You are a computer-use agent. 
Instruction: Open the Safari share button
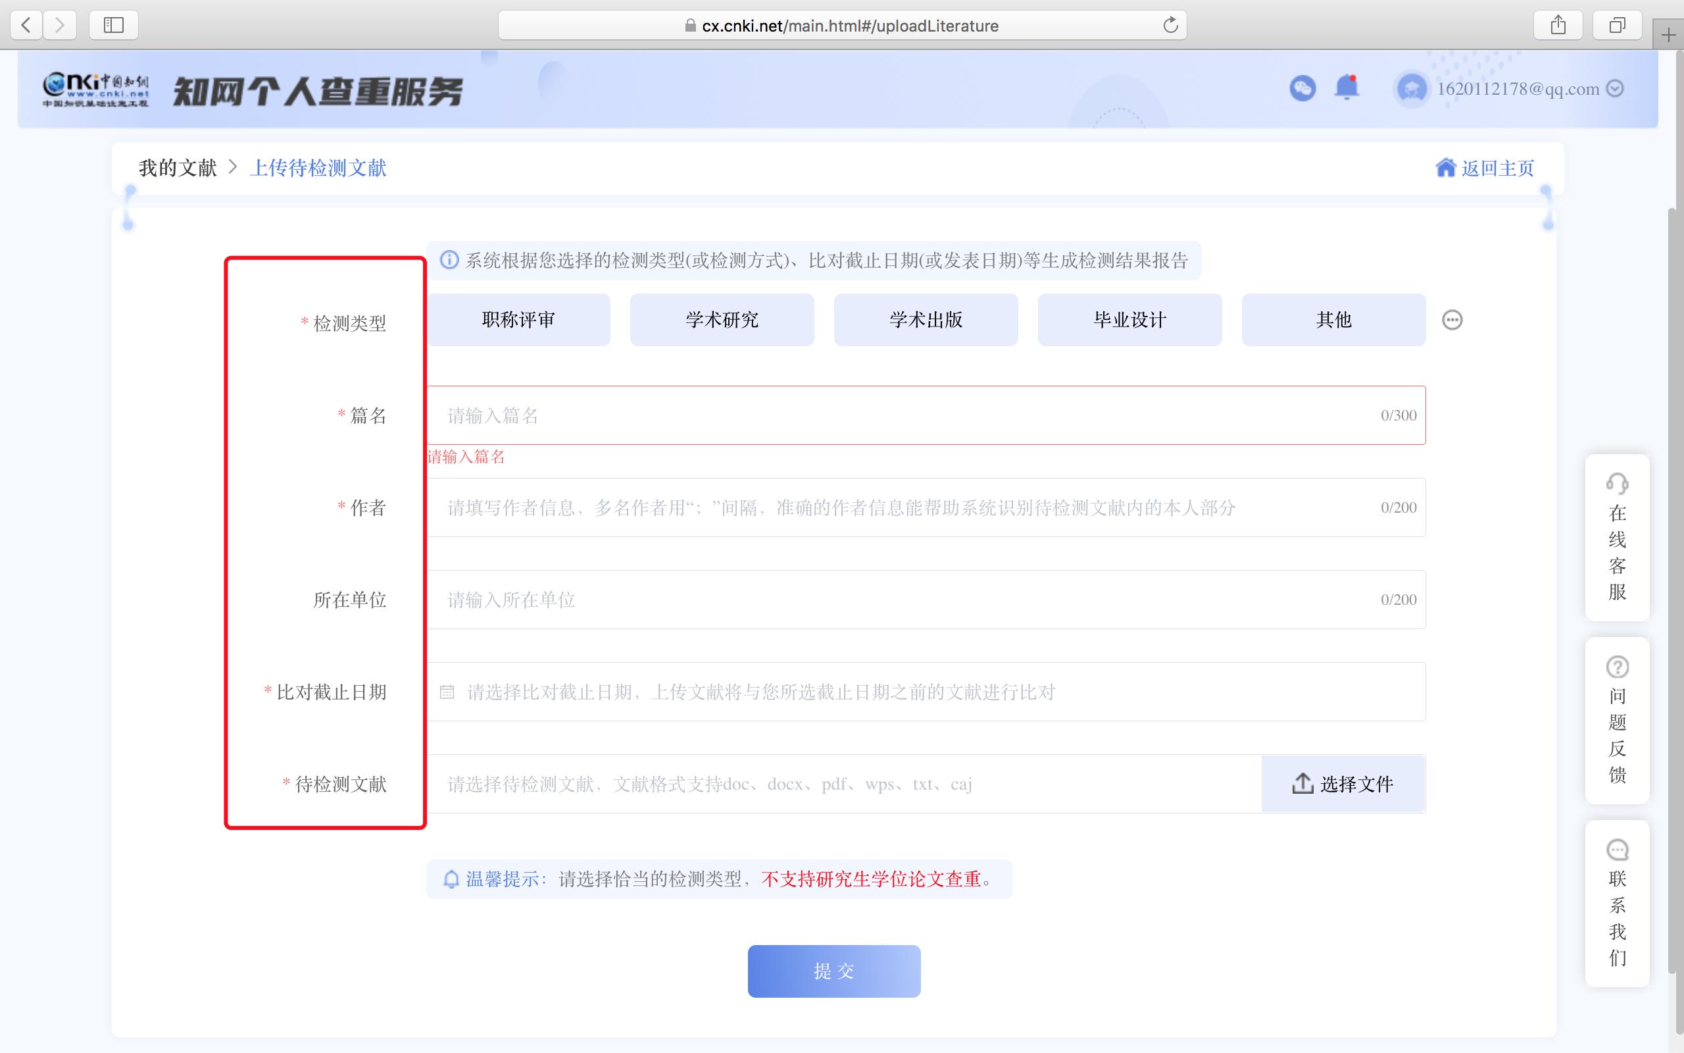point(1558,26)
